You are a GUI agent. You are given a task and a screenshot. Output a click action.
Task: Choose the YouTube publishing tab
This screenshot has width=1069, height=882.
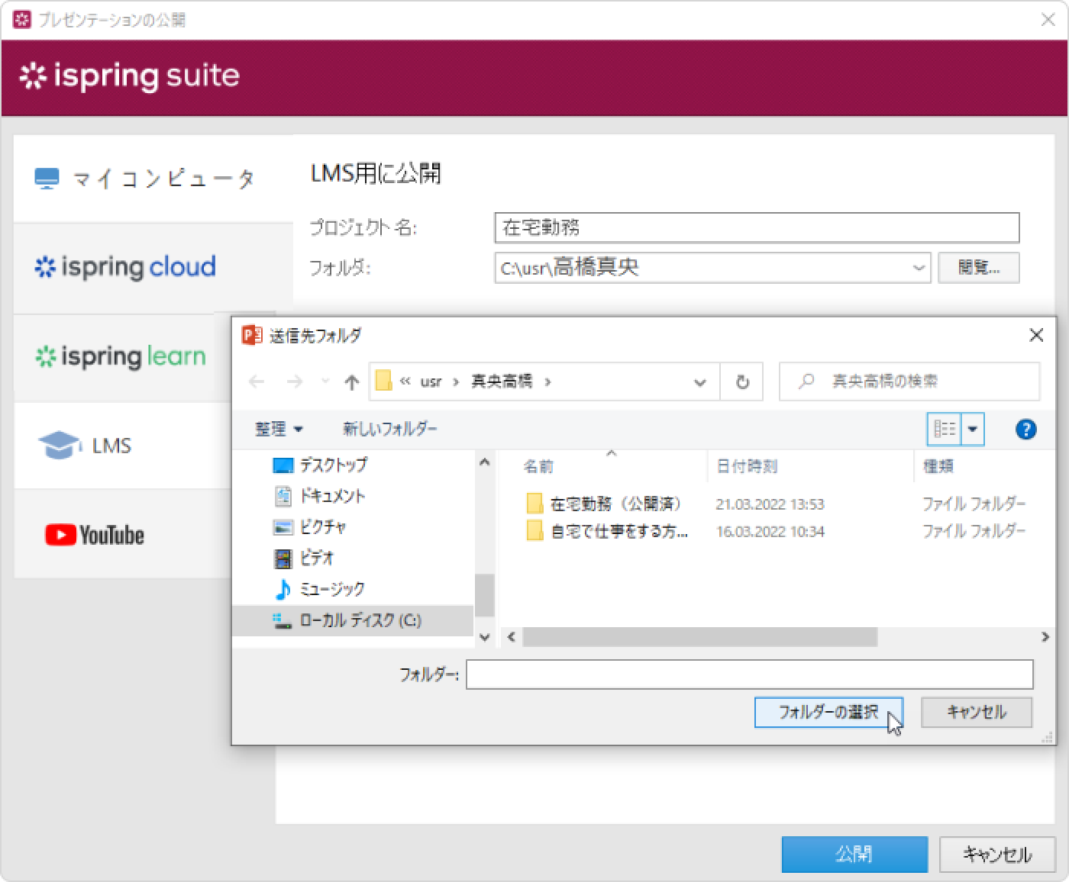[x=122, y=534]
